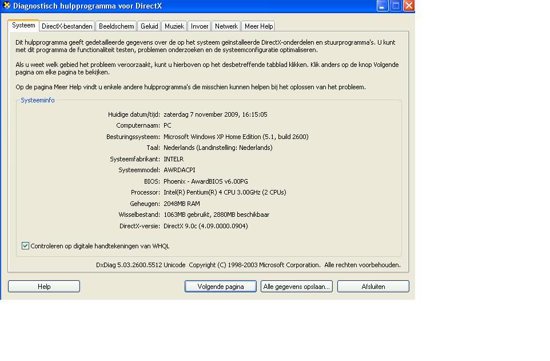The width and height of the screenshot is (550, 361).
Task: Exit using the Afsluiten button
Action: coord(373,287)
